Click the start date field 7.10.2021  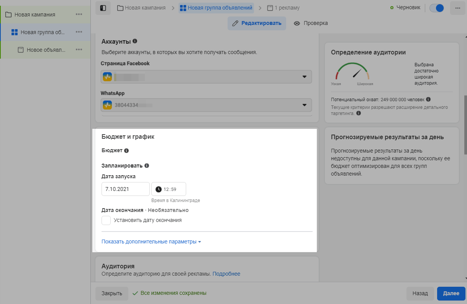pyautogui.click(x=125, y=189)
